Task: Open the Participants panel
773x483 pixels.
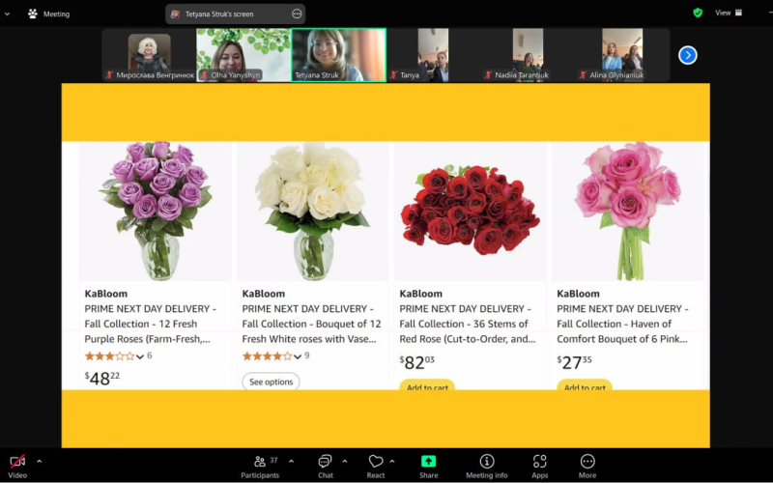Action: (260, 467)
